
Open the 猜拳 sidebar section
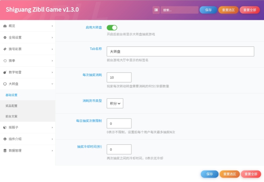click(x=28, y=61)
